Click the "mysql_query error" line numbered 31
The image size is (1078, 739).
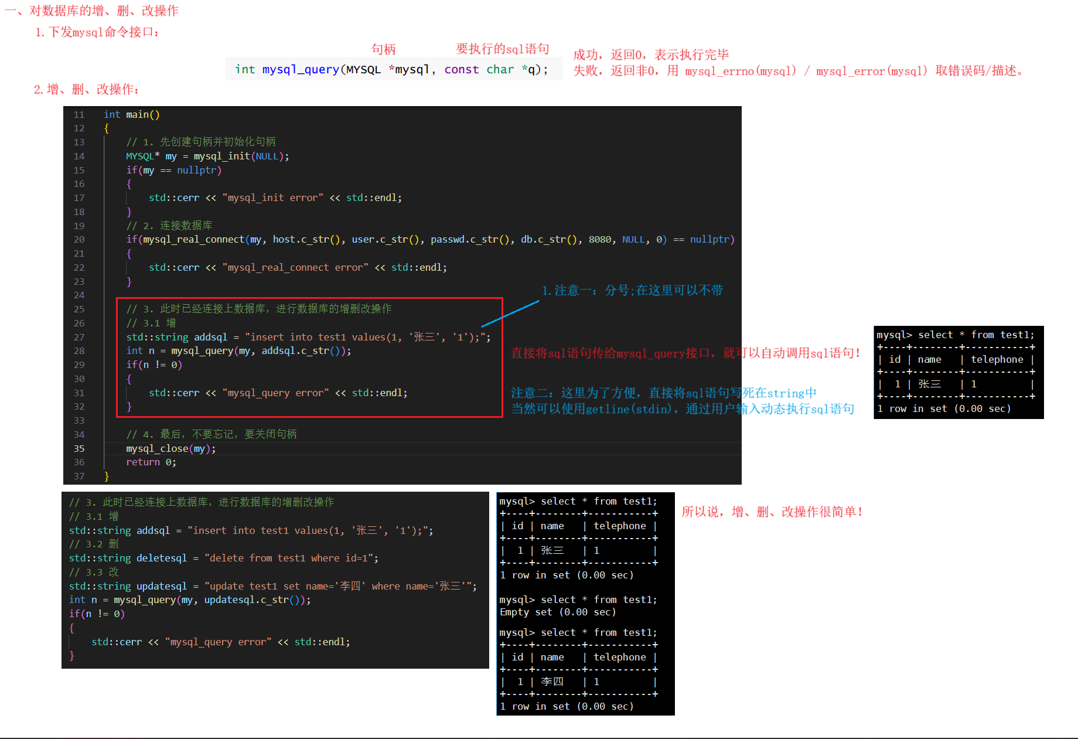pos(278,393)
